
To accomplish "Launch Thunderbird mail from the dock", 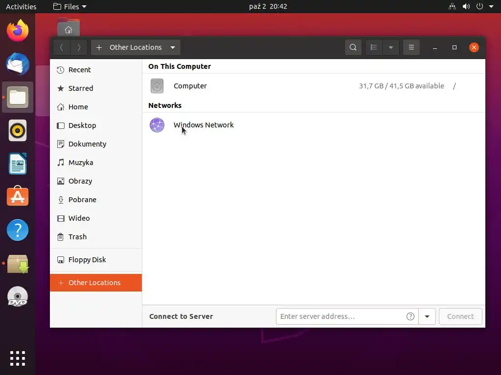I will [x=18, y=64].
